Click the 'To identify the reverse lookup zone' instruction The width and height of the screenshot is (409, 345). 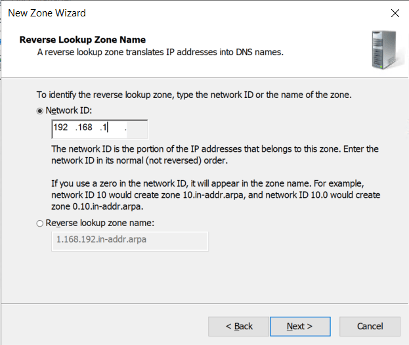[194, 95]
